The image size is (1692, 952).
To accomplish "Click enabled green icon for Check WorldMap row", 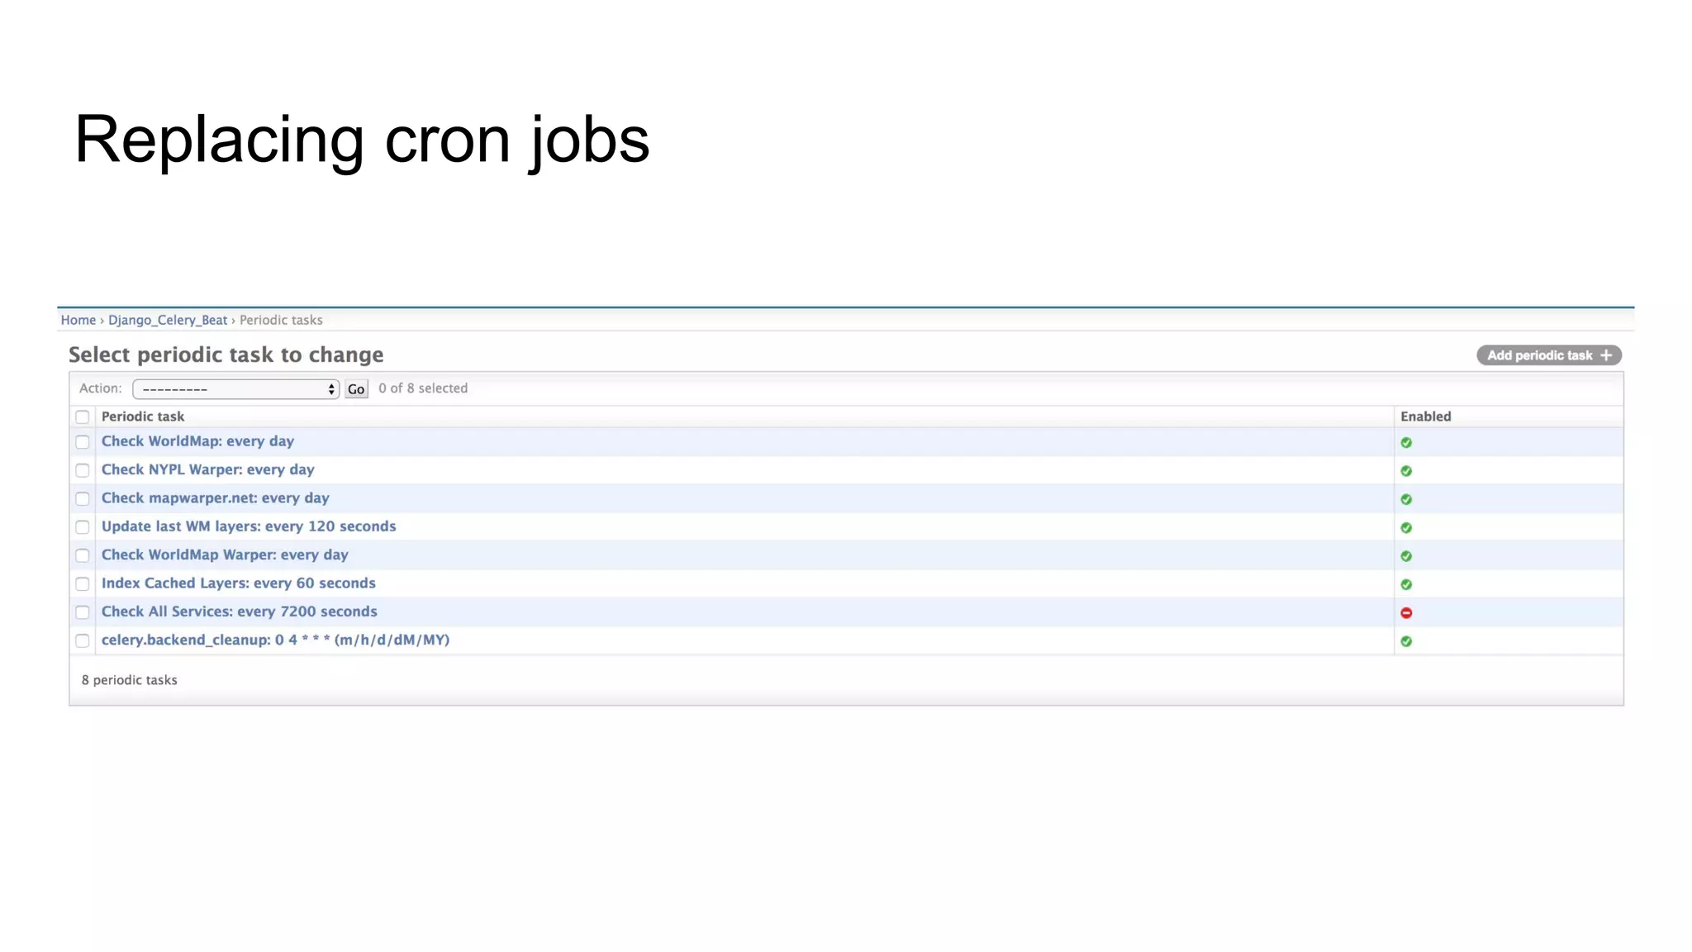I will (1406, 443).
